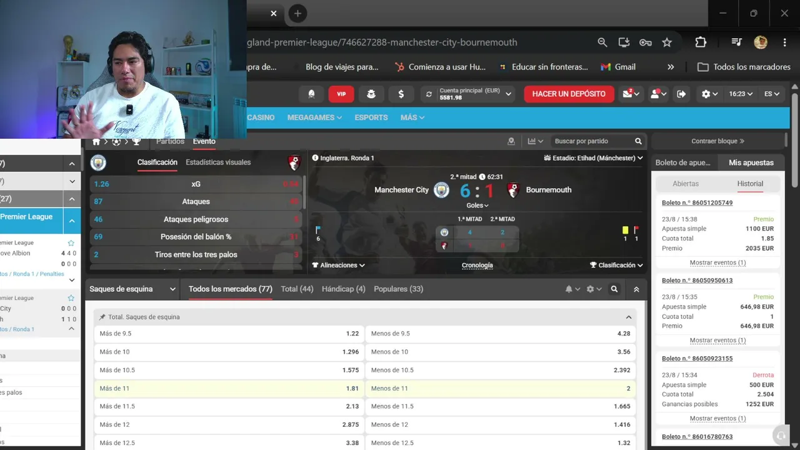Open the browser zoom magnifier icon
The width and height of the screenshot is (800, 450).
602,42
